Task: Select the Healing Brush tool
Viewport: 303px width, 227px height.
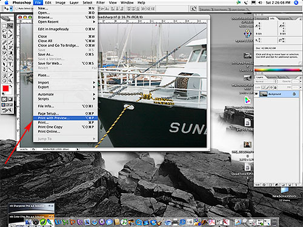Action: (x=4, y=42)
